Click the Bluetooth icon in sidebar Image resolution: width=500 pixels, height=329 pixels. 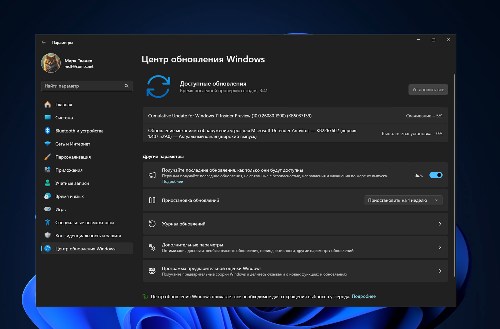[x=48, y=131]
